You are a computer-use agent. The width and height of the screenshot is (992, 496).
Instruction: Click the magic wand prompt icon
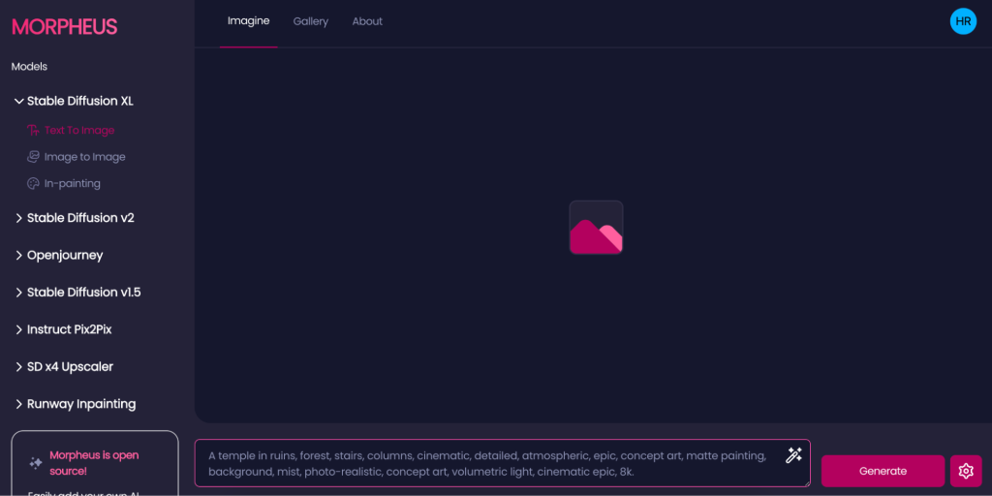(x=793, y=455)
